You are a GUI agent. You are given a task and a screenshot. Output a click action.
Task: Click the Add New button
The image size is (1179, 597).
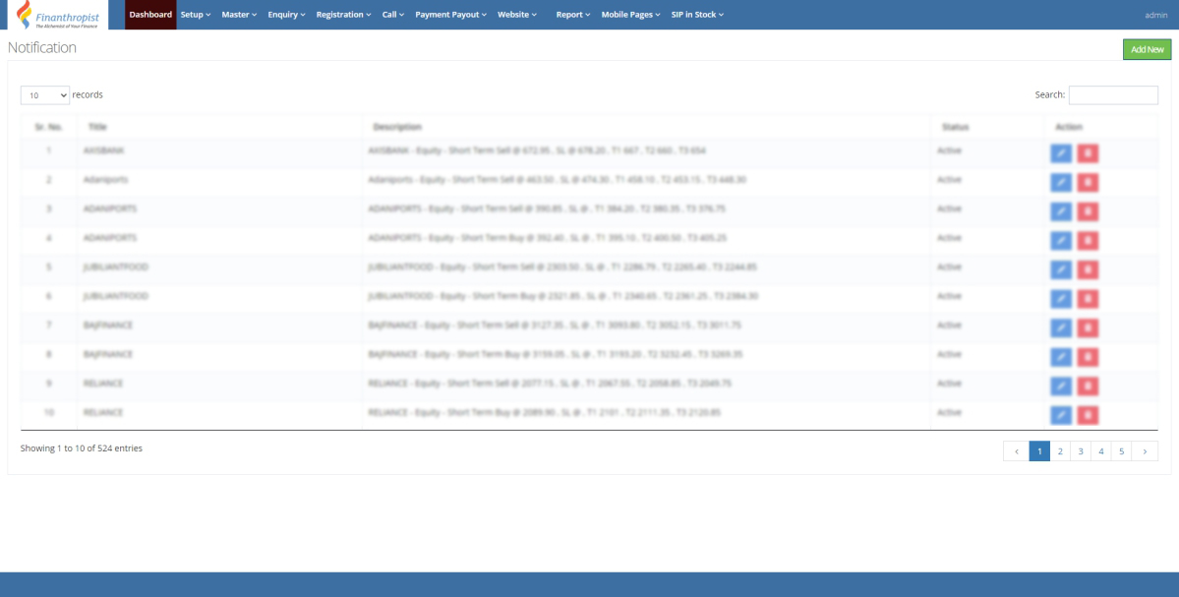[x=1147, y=49]
